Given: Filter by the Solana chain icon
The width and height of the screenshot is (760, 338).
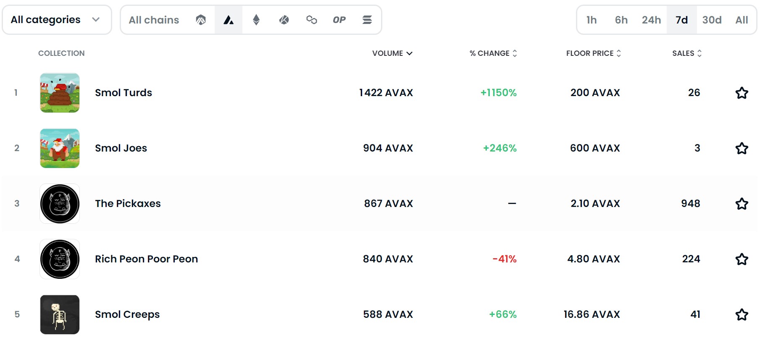Looking at the screenshot, I should pos(367,20).
